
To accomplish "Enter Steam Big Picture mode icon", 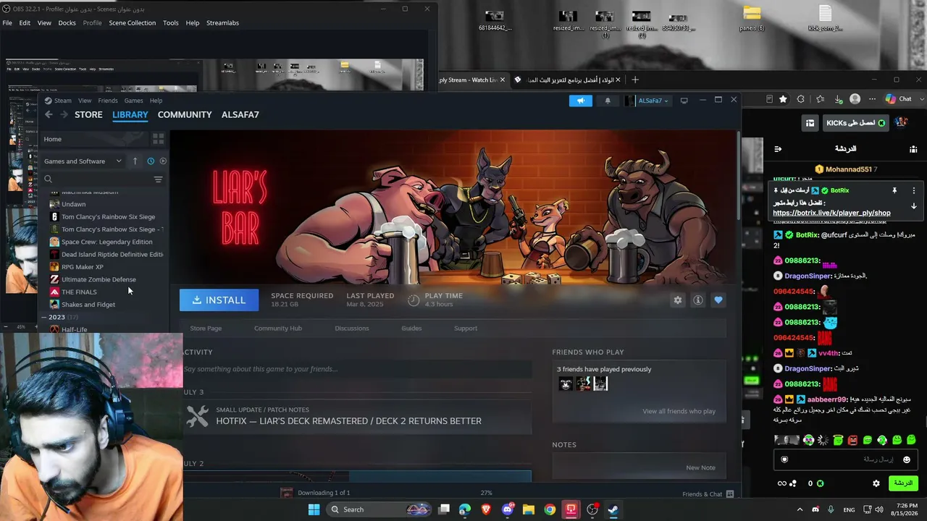I will pyautogui.click(x=684, y=101).
